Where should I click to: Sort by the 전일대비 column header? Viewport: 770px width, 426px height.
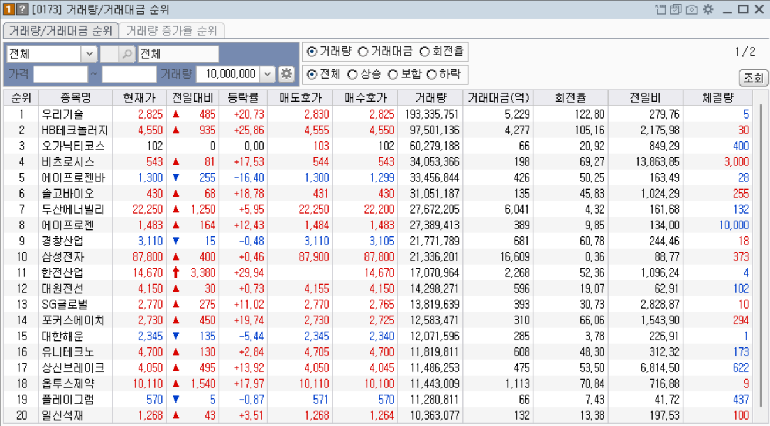(x=192, y=98)
